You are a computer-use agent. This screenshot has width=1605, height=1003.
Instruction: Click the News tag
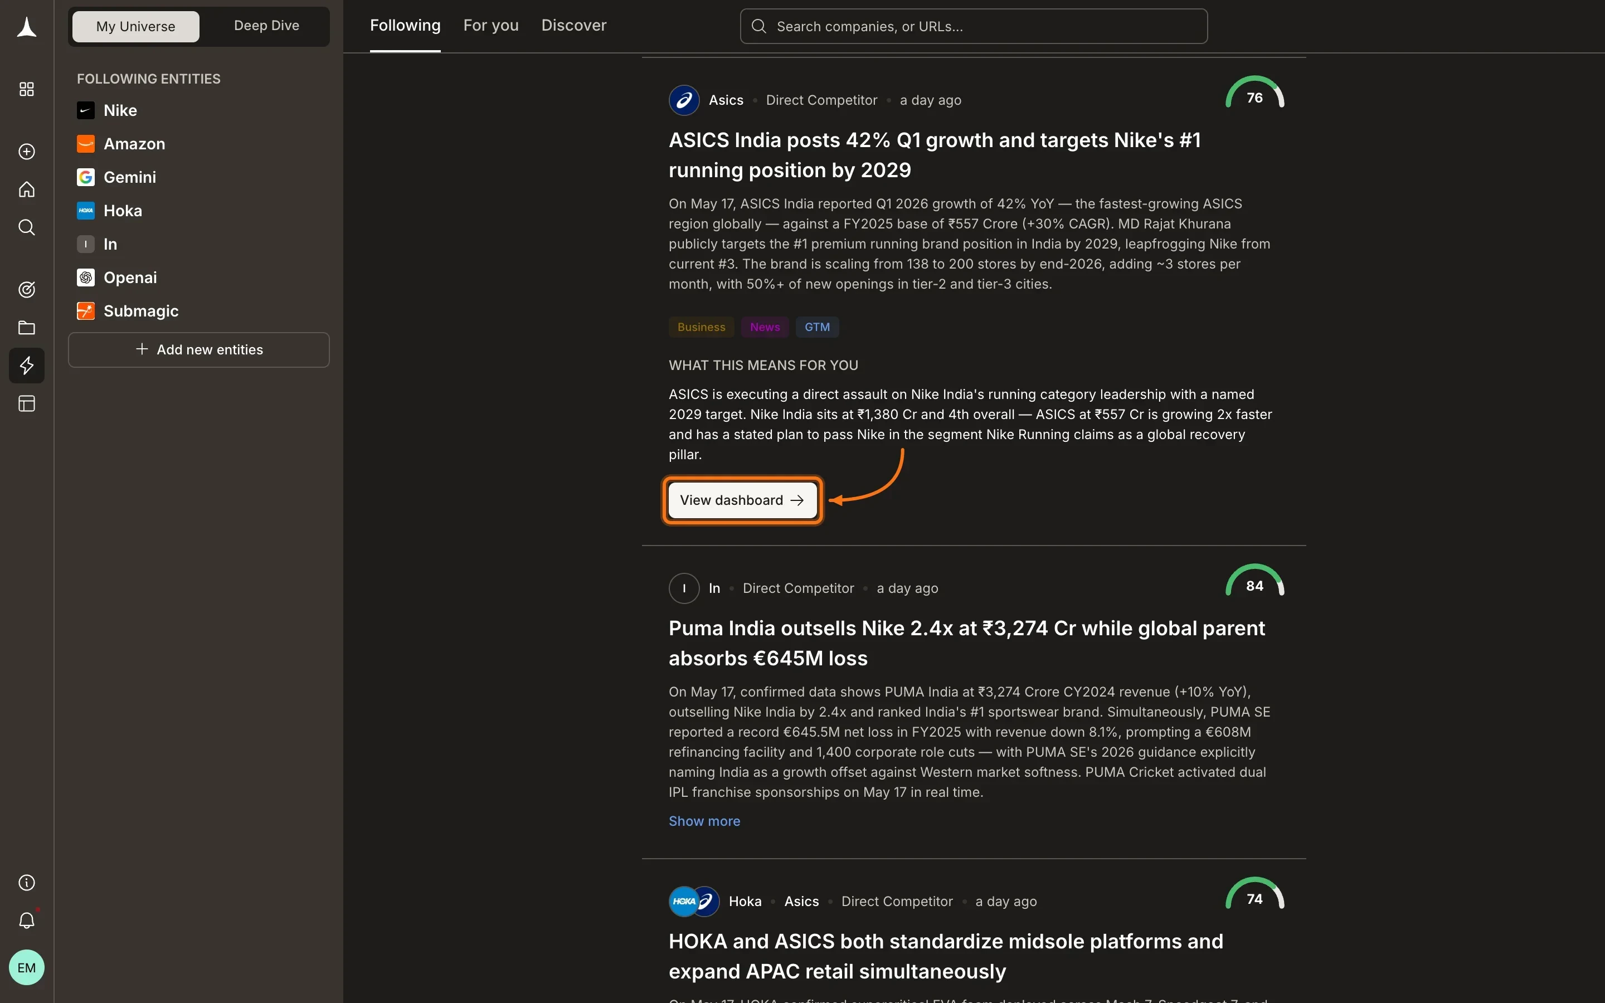click(765, 327)
